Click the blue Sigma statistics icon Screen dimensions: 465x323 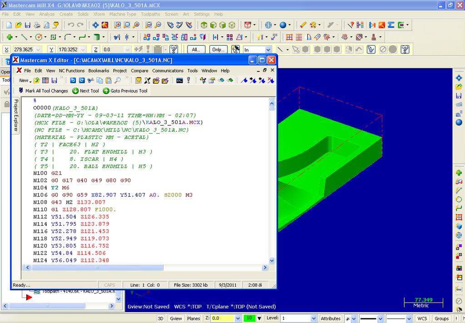click(x=391, y=25)
